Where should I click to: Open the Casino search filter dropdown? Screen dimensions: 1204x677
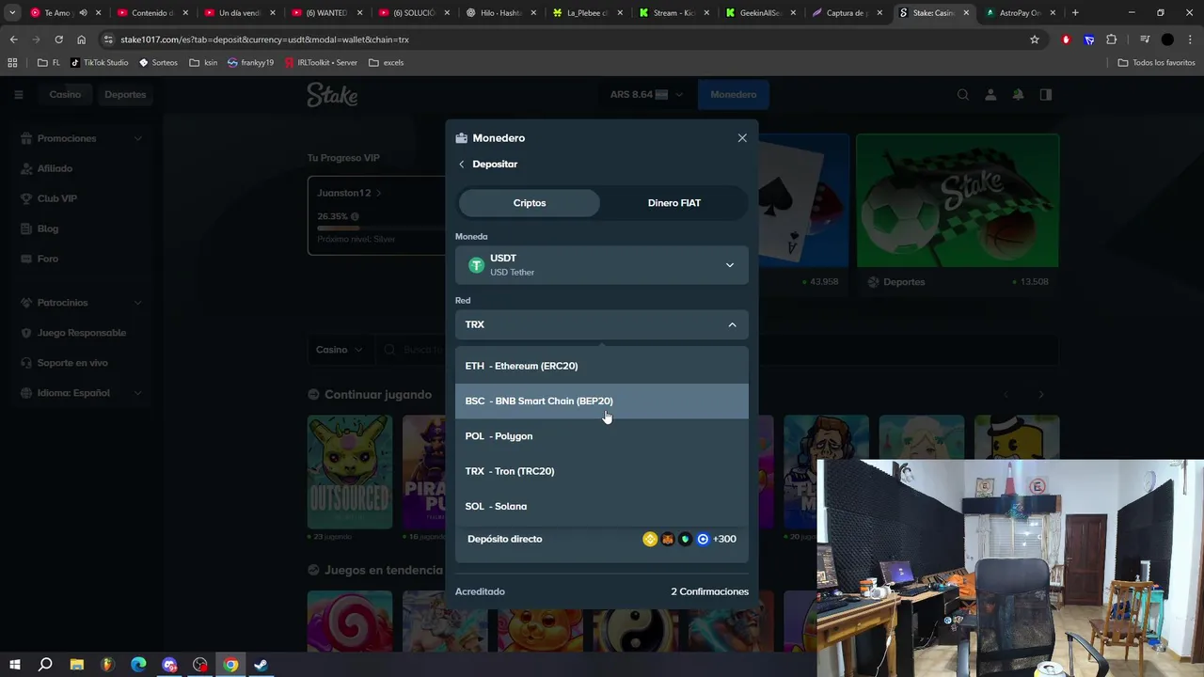339,350
